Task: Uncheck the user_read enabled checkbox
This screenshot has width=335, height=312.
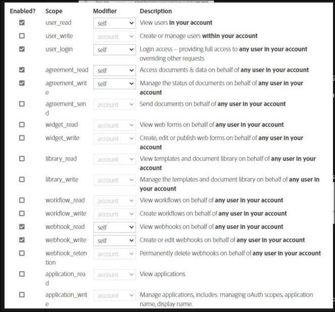Action: coord(22,23)
